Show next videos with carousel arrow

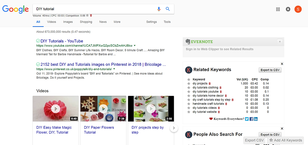tap(174, 128)
